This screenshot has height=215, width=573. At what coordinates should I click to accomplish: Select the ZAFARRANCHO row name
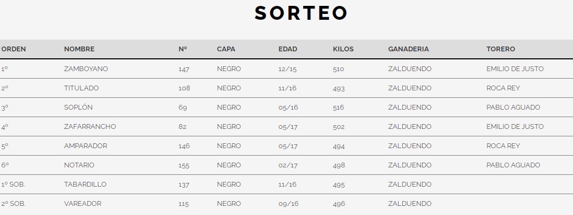90,127
